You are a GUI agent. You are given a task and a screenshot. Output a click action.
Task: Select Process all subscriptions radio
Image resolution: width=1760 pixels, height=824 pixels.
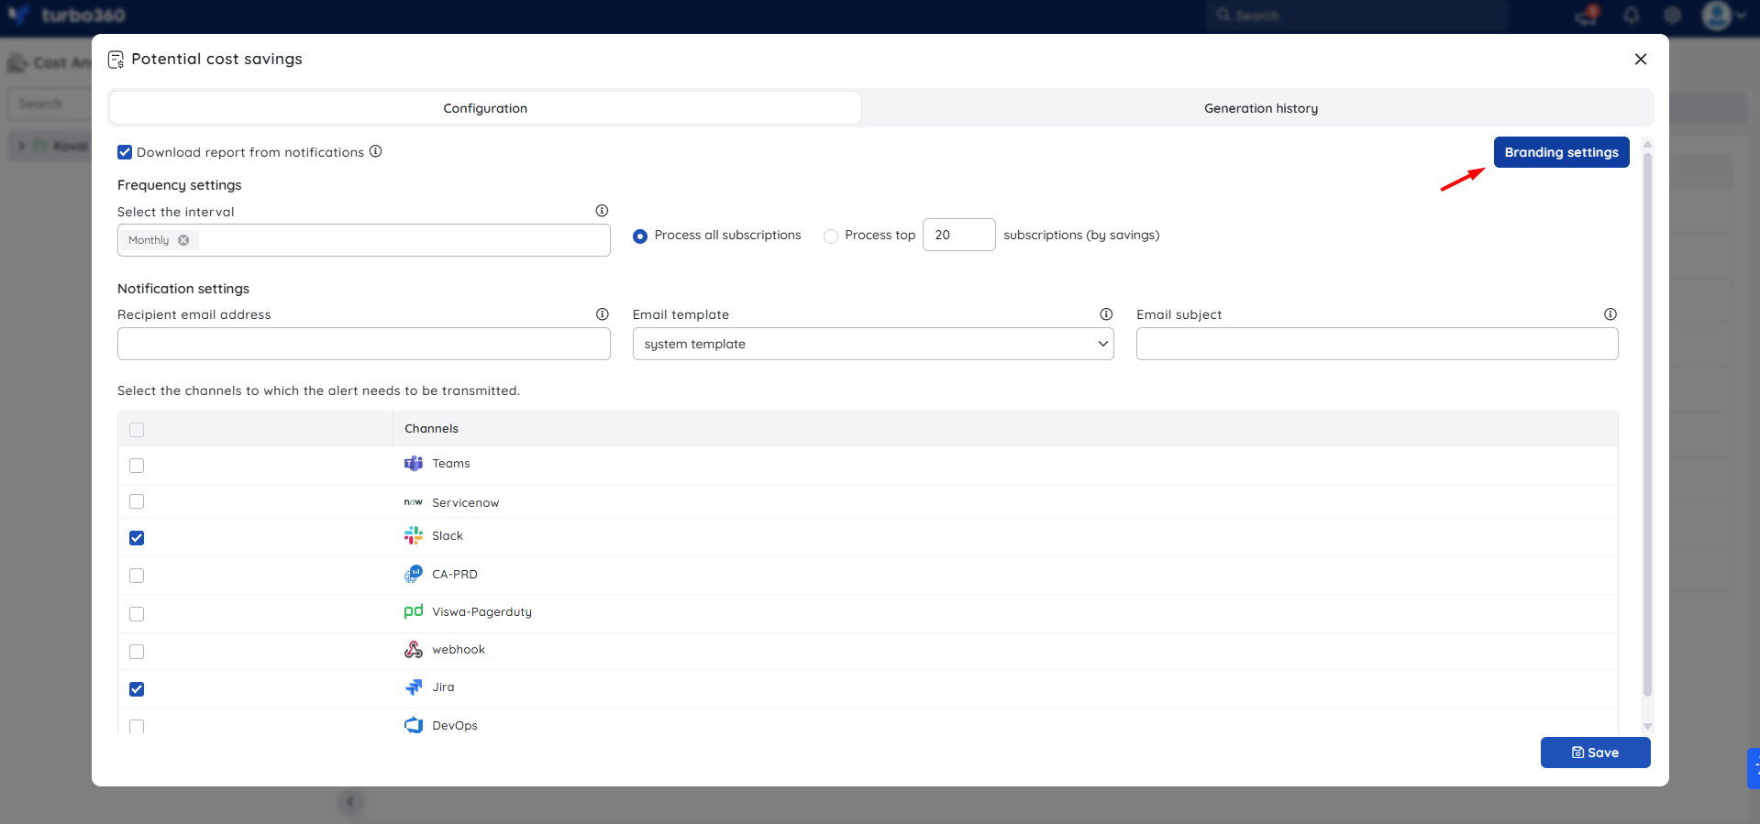[640, 236]
